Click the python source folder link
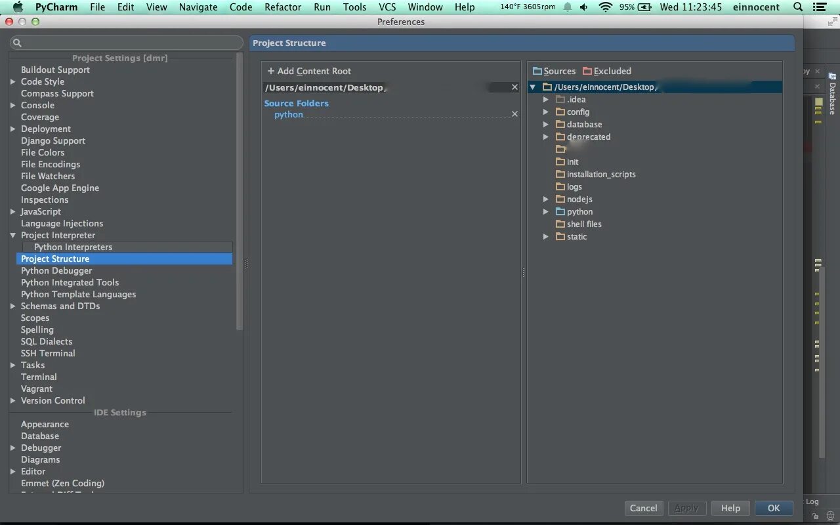The width and height of the screenshot is (840, 525). (x=289, y=114)
